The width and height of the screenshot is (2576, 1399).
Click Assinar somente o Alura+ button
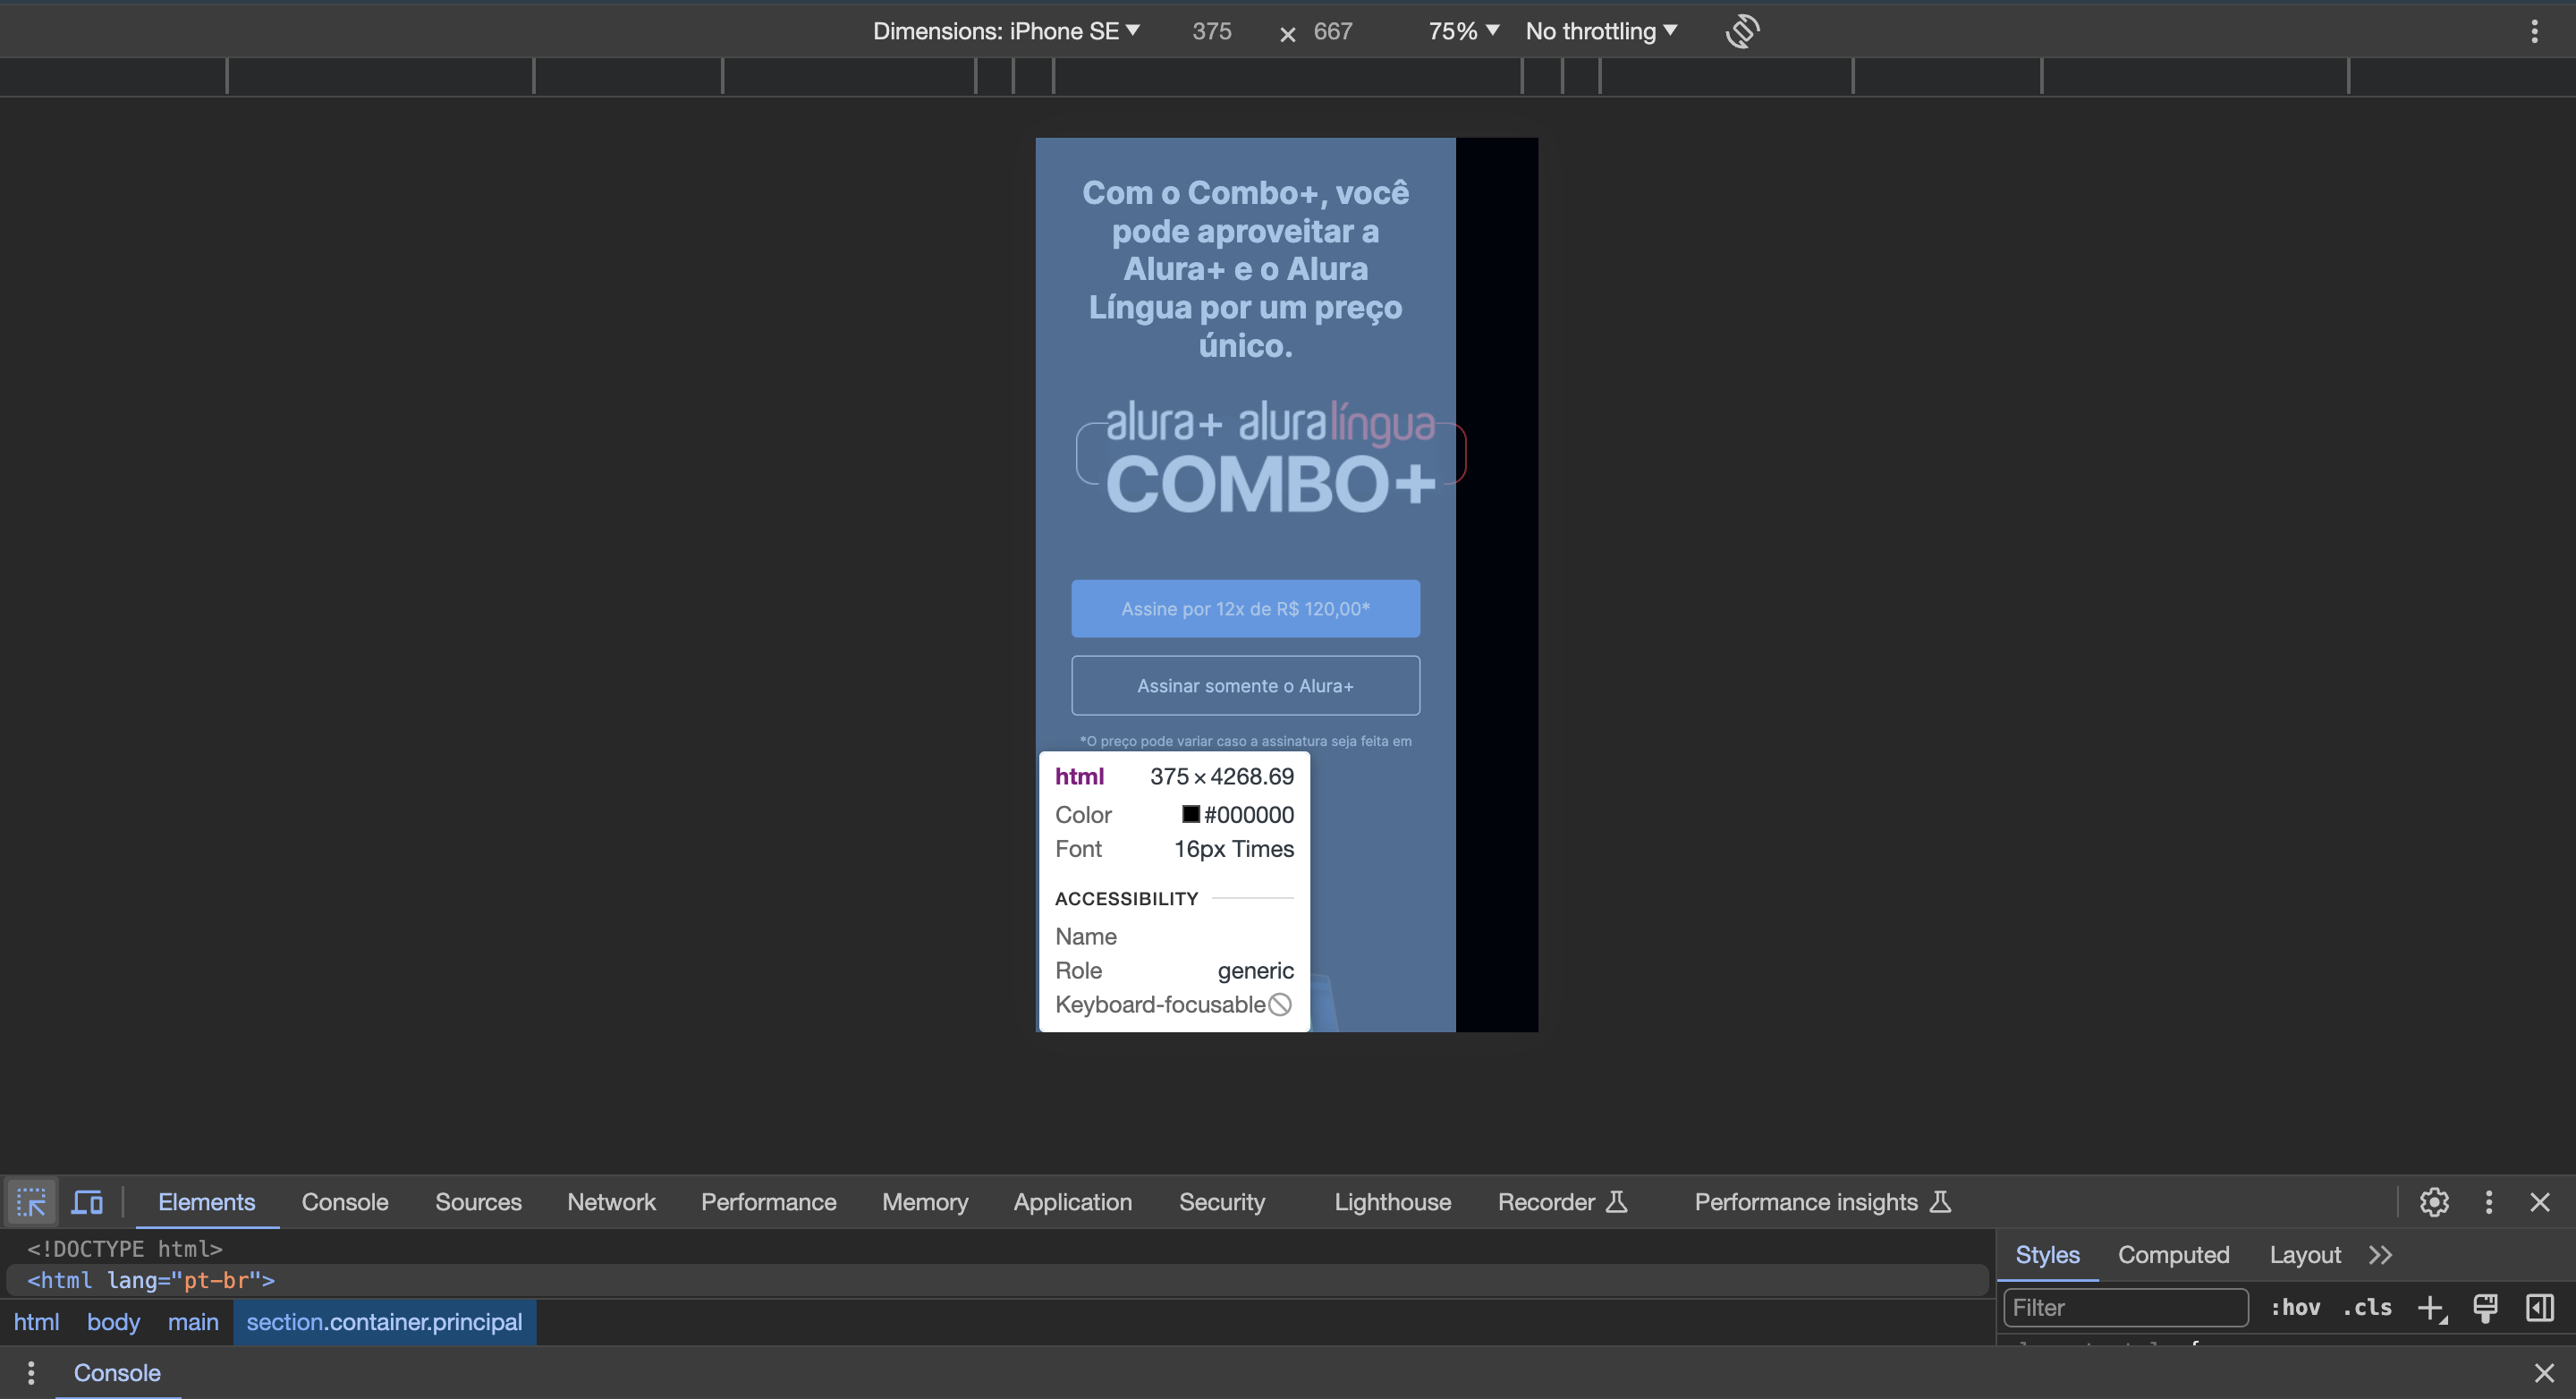[x=1245, y=685]
